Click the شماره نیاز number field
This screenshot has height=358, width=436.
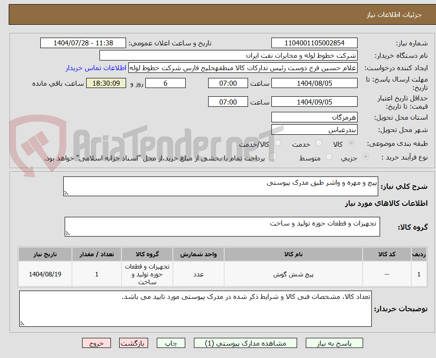click(314, 43)
